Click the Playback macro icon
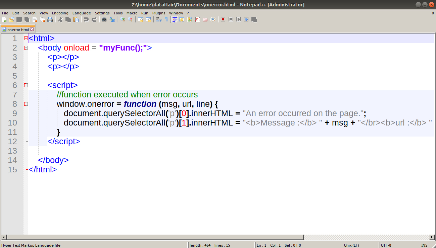This screenshot has width=436, height=248. [x=239, y=19]
